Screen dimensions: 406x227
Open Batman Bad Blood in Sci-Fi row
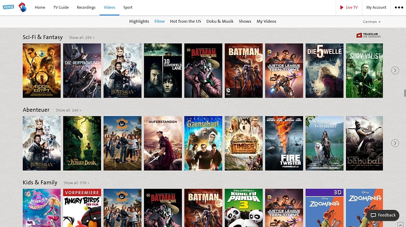click(244, 71)
